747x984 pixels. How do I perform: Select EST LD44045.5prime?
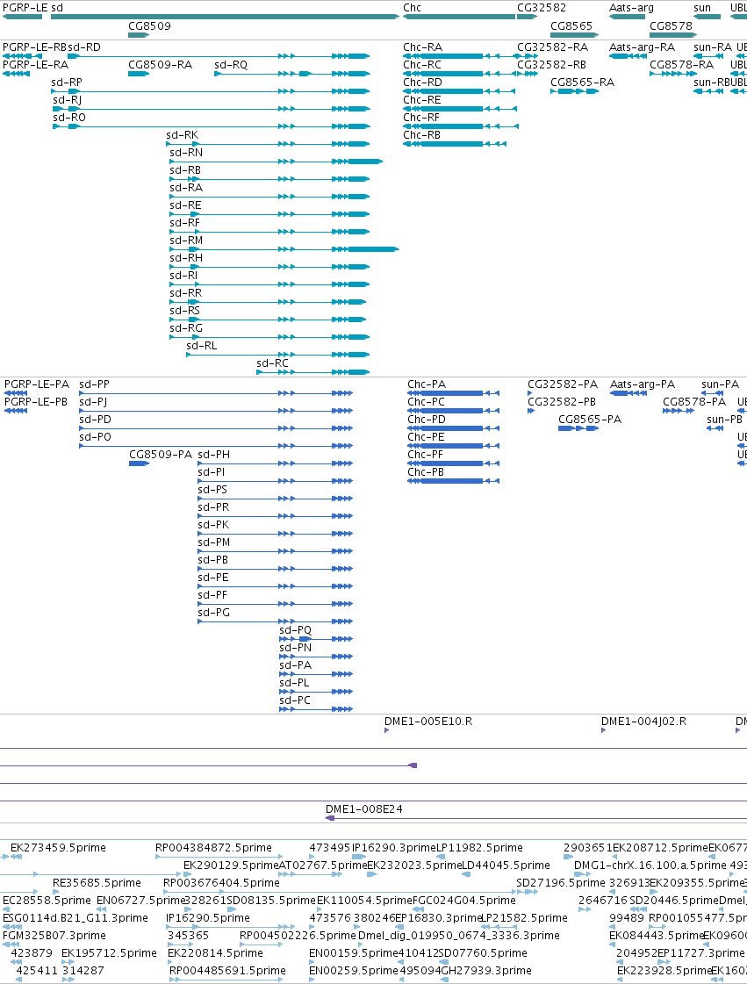468,875
